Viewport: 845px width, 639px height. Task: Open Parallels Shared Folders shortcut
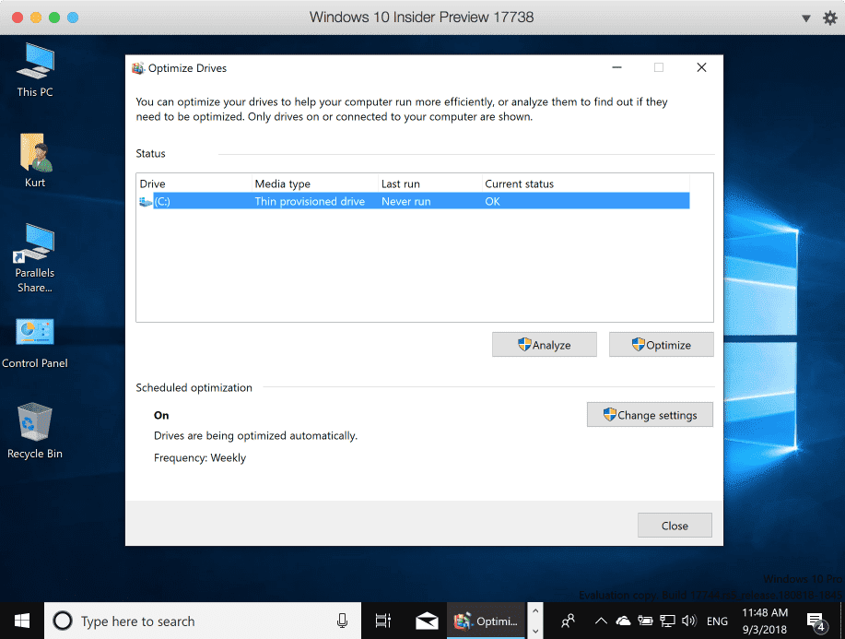coord(34,247)
